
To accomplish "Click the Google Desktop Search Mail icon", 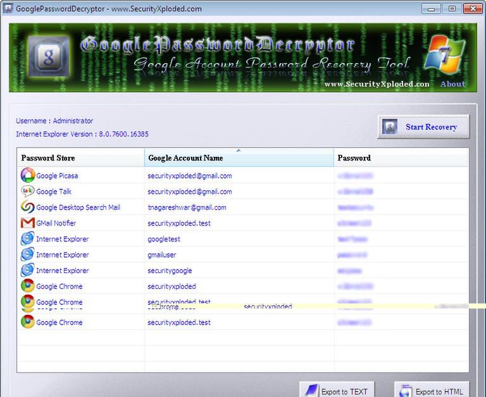I will [x=27, y=207].
